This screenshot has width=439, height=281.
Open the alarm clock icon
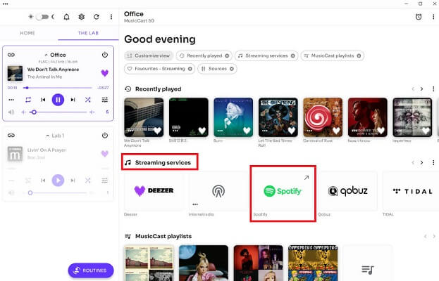coord(419,17)
